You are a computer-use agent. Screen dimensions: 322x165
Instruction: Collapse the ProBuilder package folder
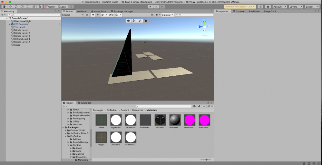(x=66, y=136)
